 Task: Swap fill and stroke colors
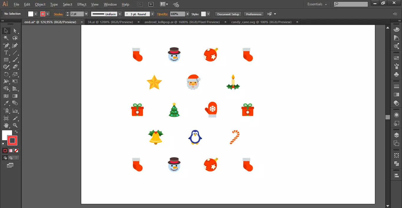pos(16,132)
